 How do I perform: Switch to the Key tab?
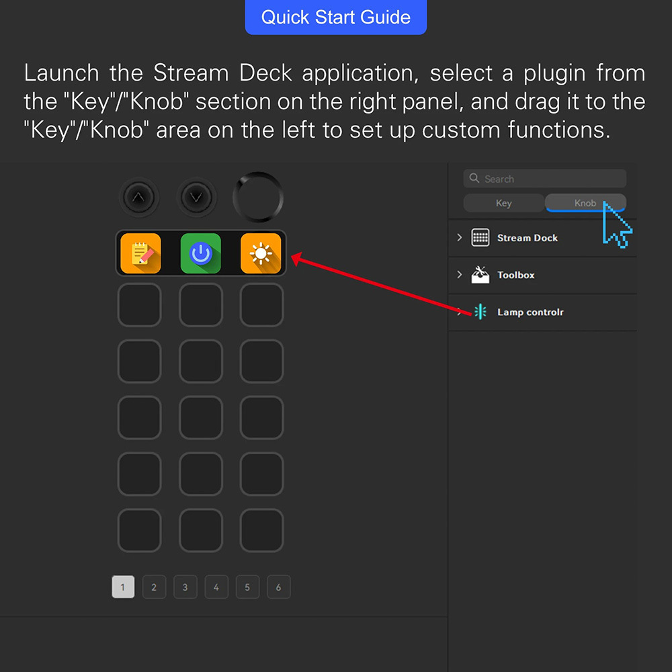[503, 203]
